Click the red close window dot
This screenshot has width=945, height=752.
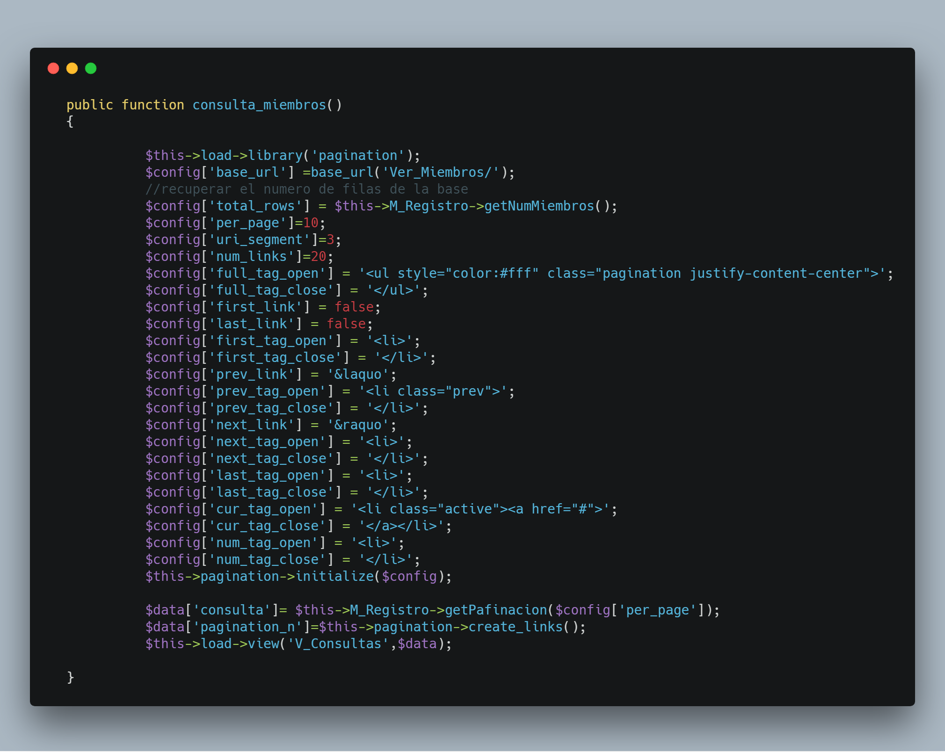pyautogui.click(x=53, y=68)
